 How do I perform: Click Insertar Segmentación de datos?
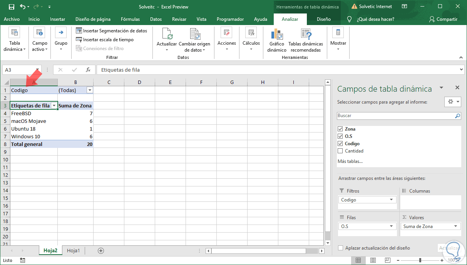(x=112, y=31)
